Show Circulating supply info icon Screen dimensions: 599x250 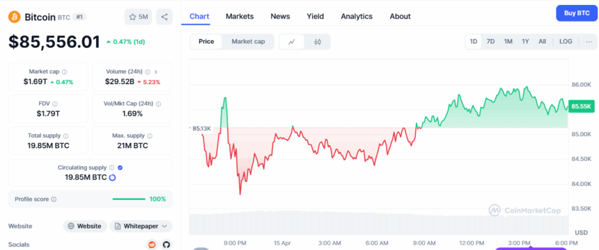tap(112, 167)
